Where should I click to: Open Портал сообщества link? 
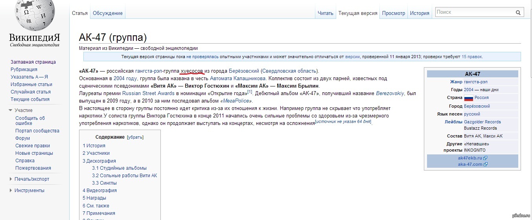tap(37, 131)
